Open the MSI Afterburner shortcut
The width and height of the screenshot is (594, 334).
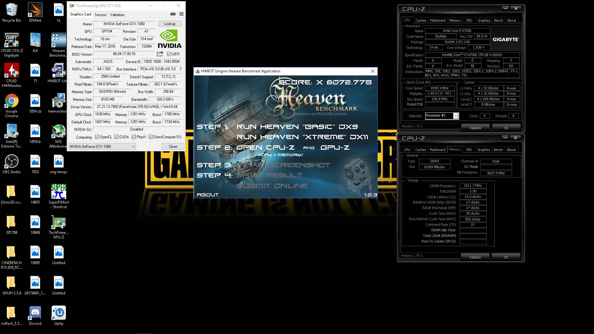(58, 136)
